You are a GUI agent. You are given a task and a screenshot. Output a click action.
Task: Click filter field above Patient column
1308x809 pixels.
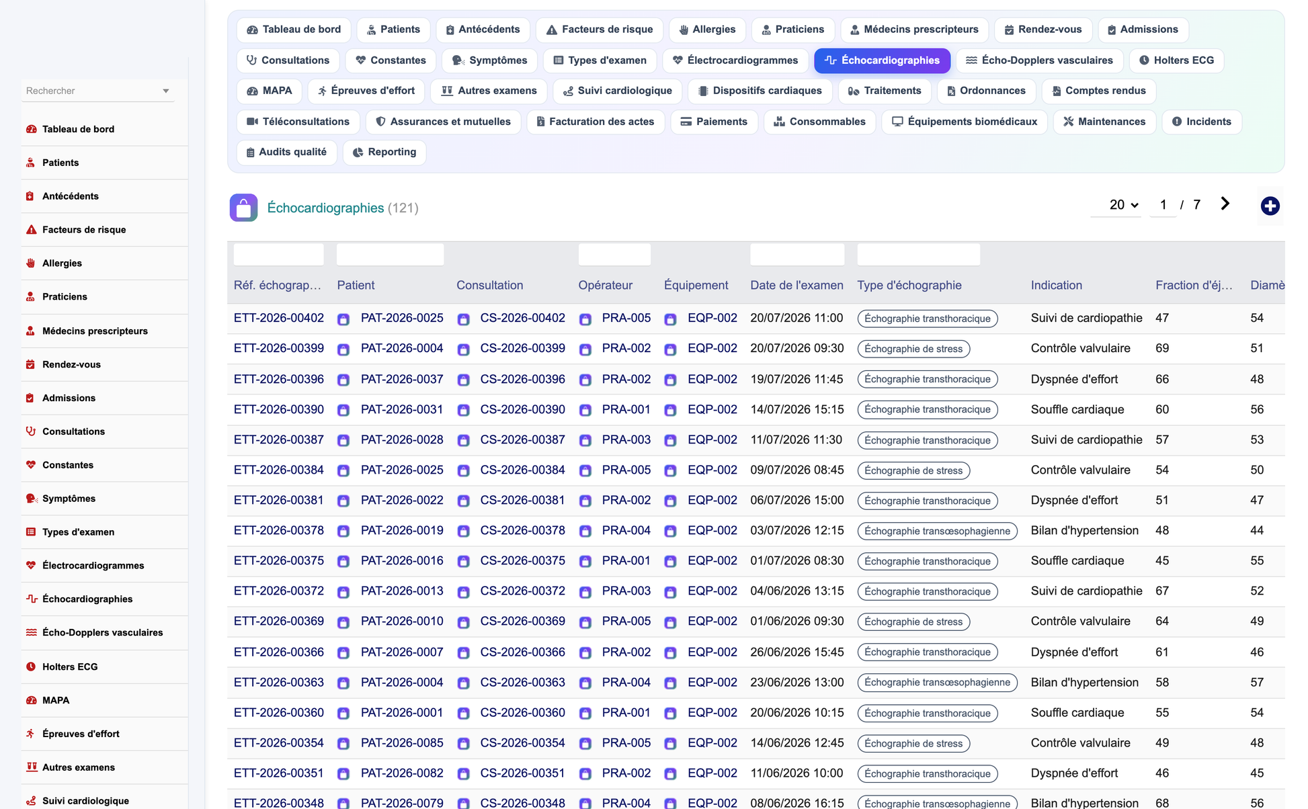(x=390, y=255)
